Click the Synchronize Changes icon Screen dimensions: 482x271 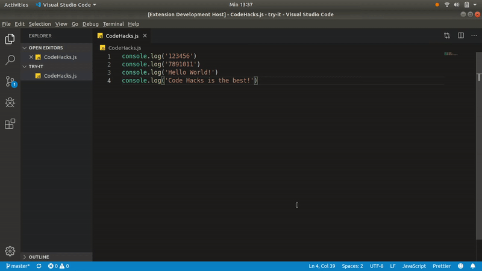[39, 266]
